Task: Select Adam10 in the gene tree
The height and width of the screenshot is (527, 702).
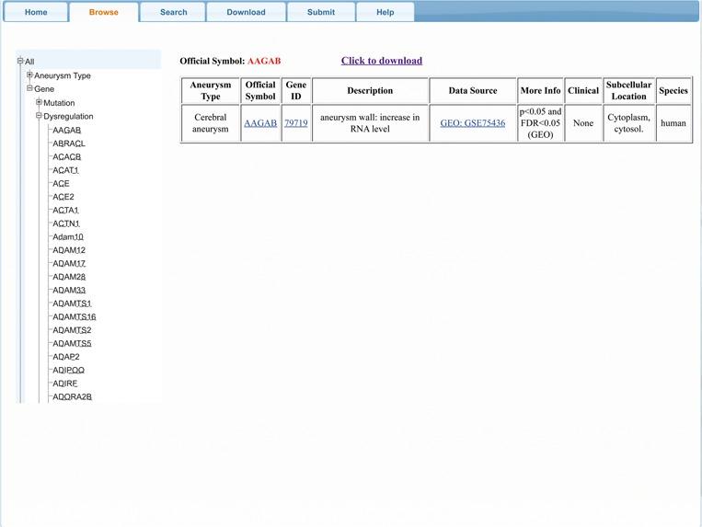Action: [68, 236]
